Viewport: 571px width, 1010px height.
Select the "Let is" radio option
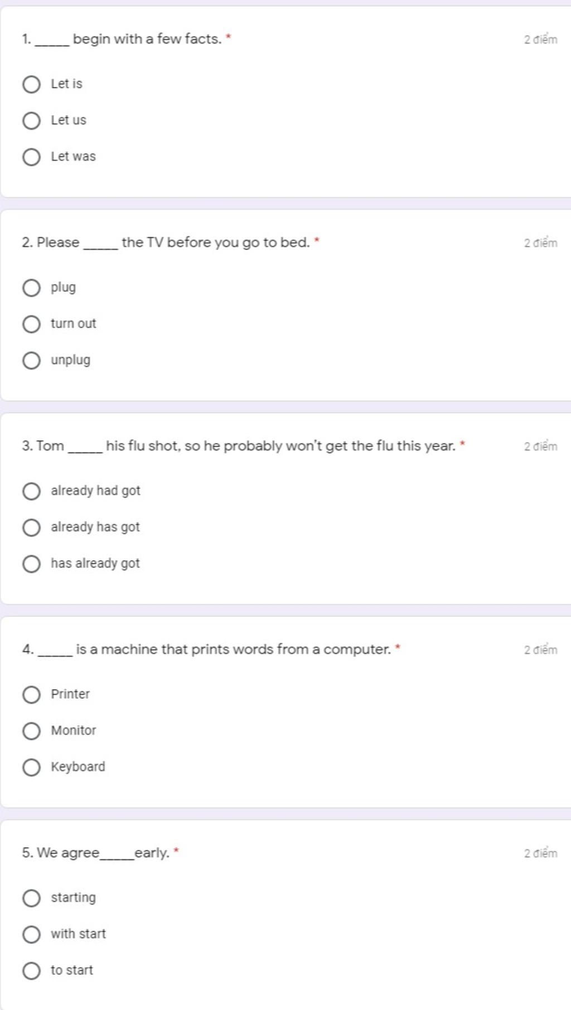[31, 84]
